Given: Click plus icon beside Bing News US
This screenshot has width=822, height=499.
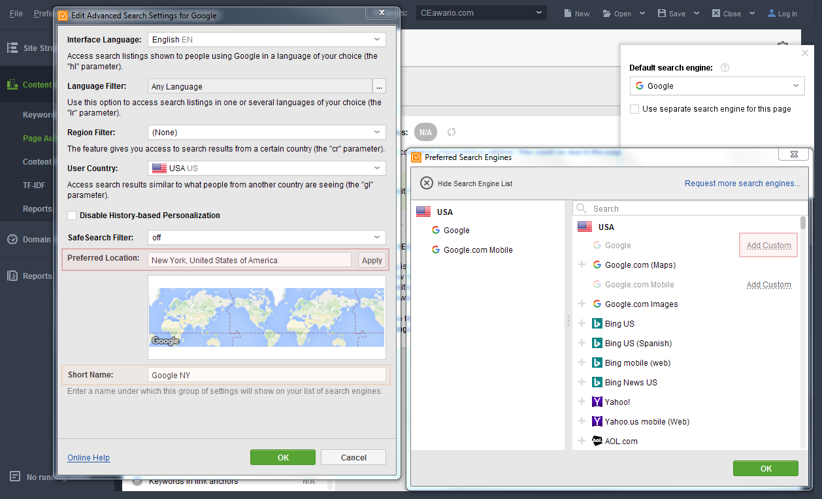Looking at the screenshot, I should pos(582,382).
